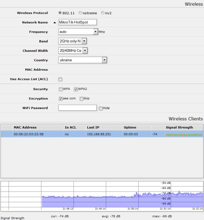Choose the nv2 wireless protocol

pyautogui.click(x=102, y=13)
